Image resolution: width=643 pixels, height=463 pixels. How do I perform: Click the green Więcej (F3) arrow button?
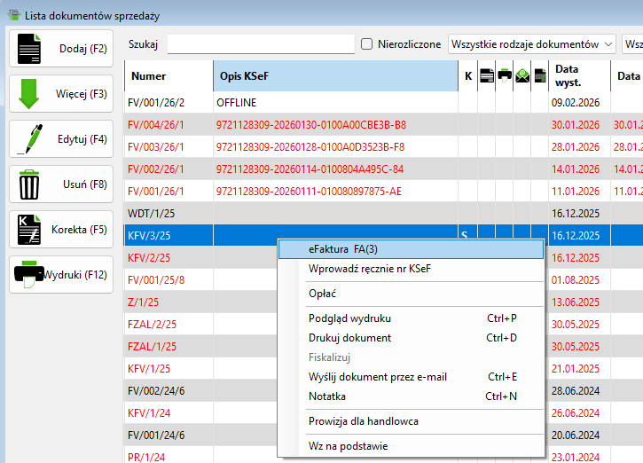[x=61, y=93]
